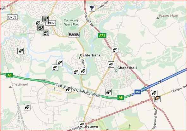Click the Knowe Head summit triangle marker
The image size is (187, 131).
point(158,18)
